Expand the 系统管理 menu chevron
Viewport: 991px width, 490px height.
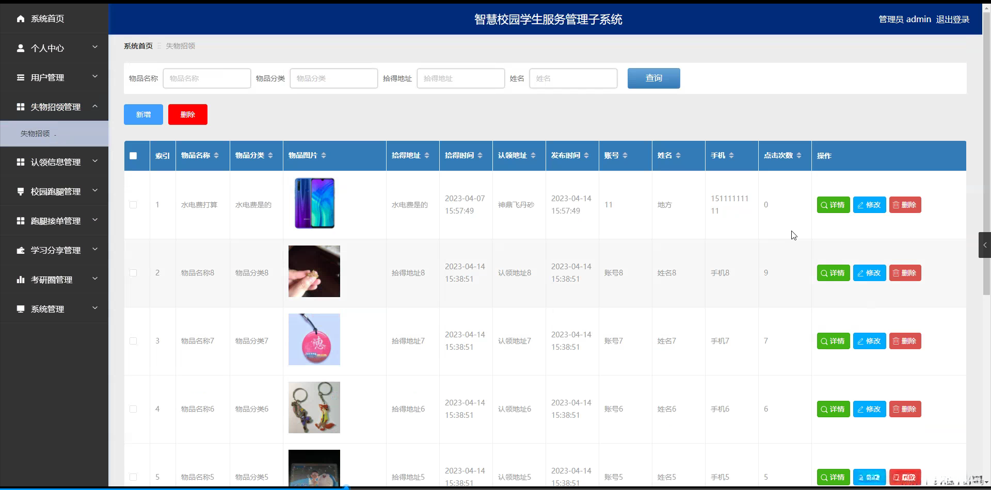pyautogui.click(x=95, y=308)
